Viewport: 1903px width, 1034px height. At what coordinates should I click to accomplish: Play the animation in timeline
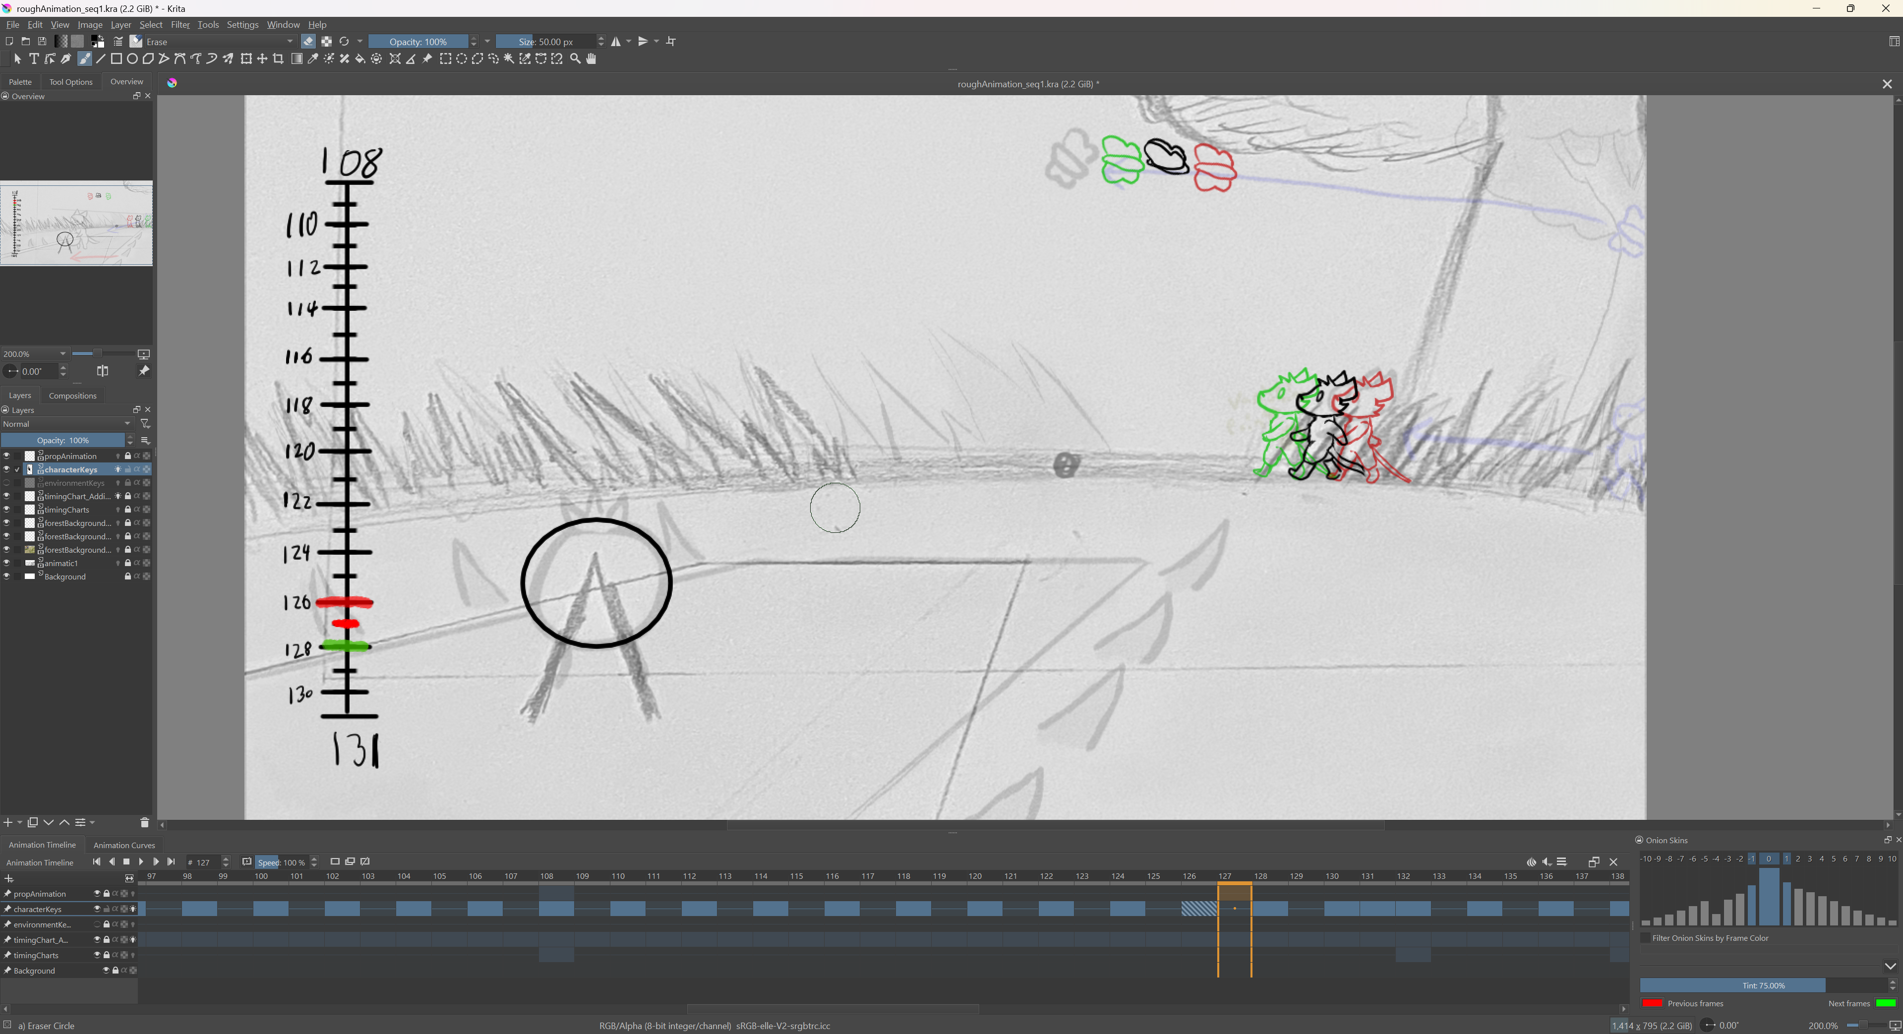[141, 862]
